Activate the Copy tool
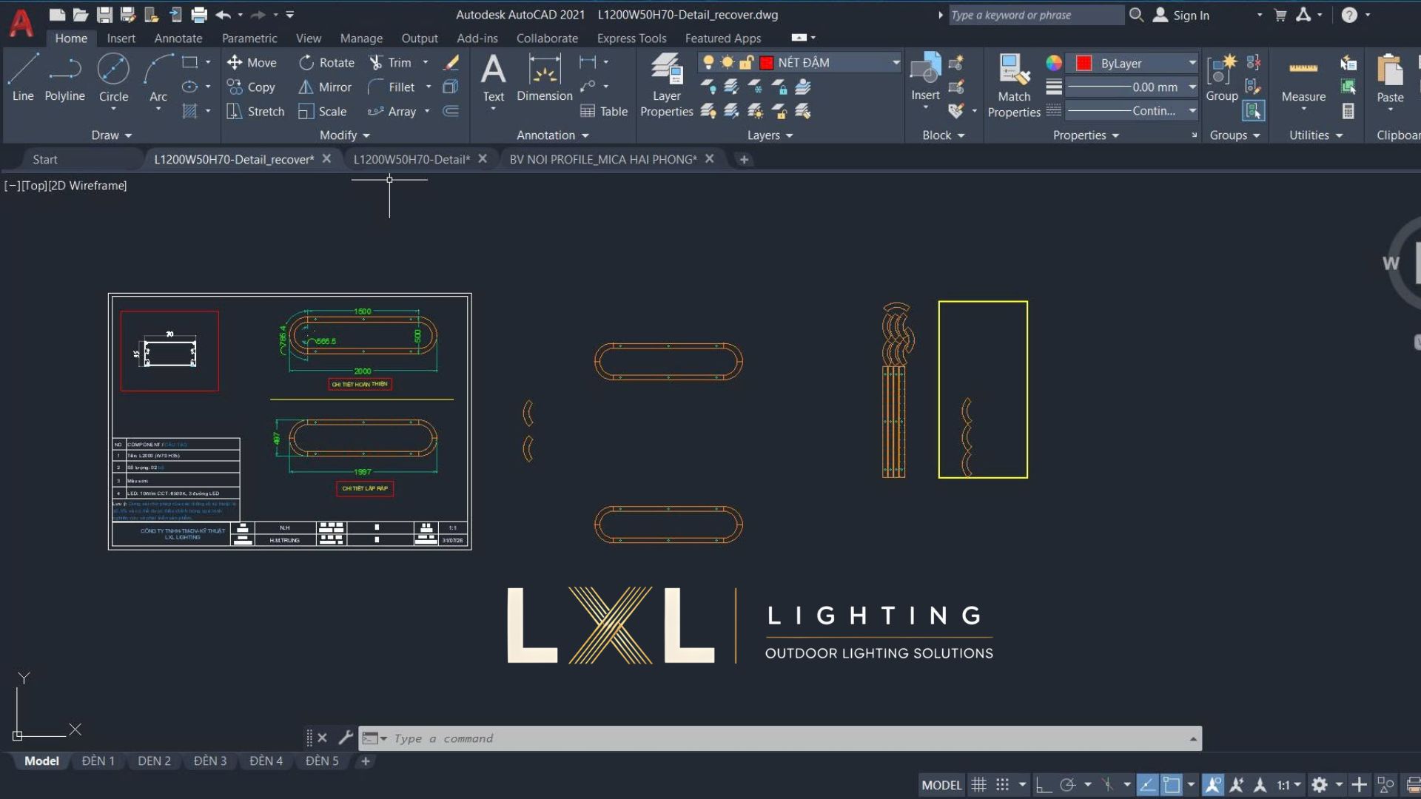This screenshot has height=799, width=1421. 251,87
